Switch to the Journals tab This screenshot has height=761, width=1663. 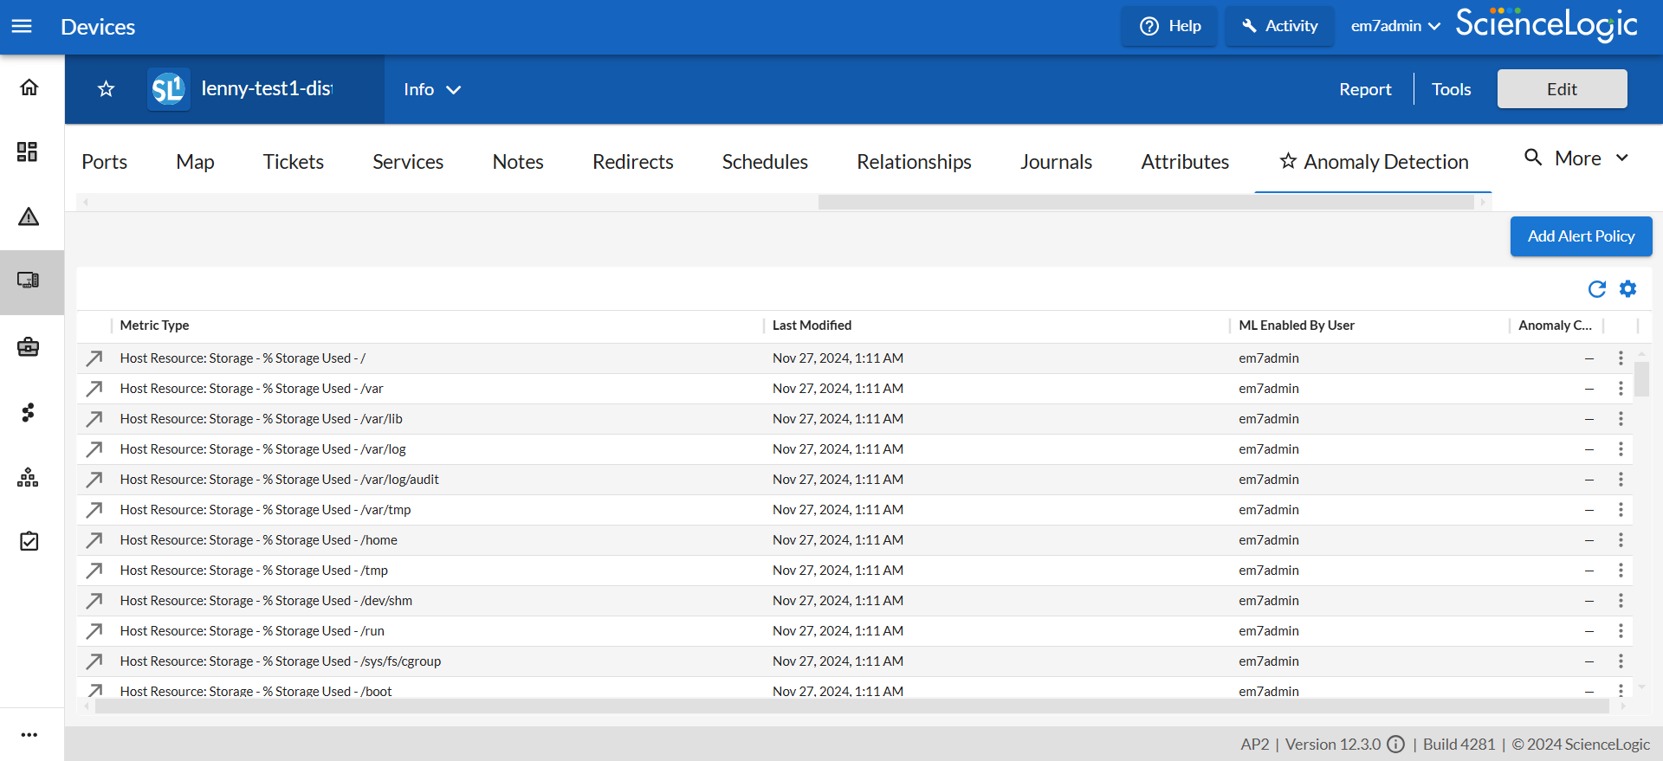click(1056, 162)
